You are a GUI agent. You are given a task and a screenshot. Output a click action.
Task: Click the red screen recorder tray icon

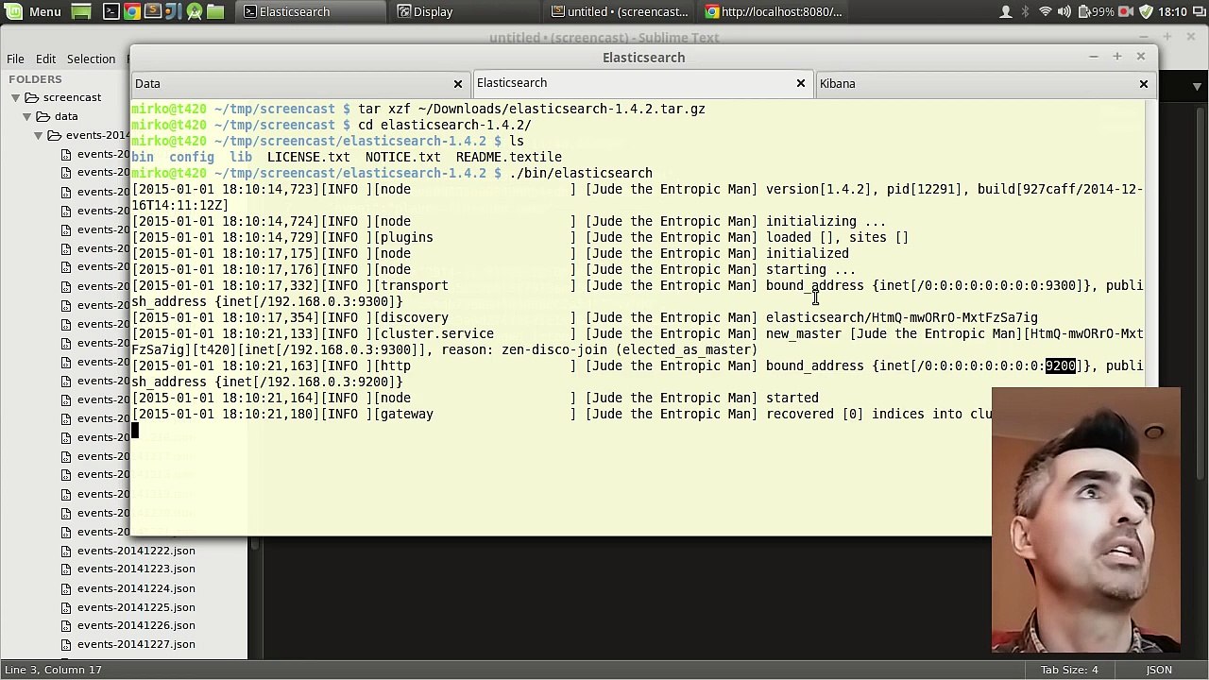[1126, 11]
